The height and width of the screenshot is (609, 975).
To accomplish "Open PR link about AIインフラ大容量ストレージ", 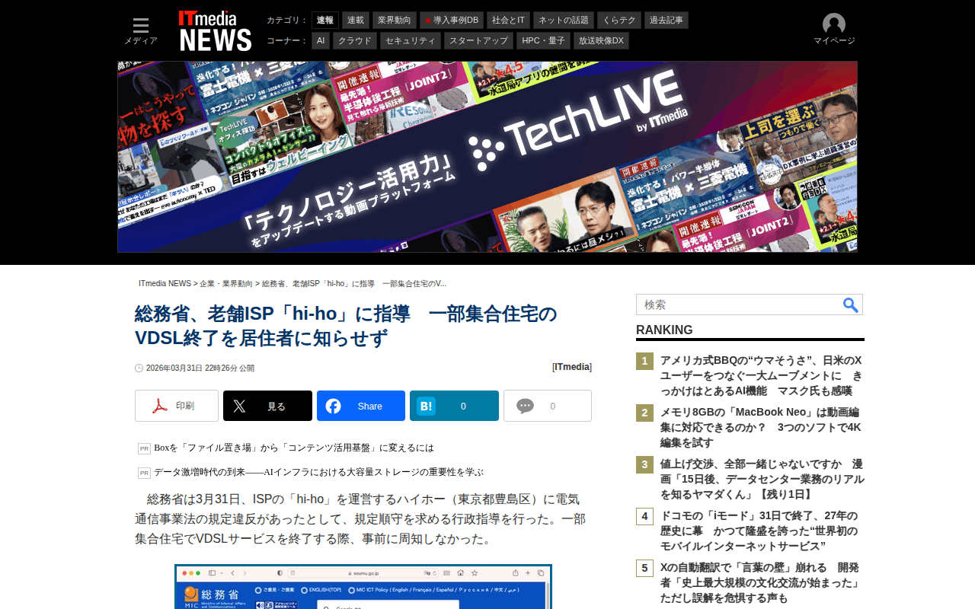I will pos(318,472).
